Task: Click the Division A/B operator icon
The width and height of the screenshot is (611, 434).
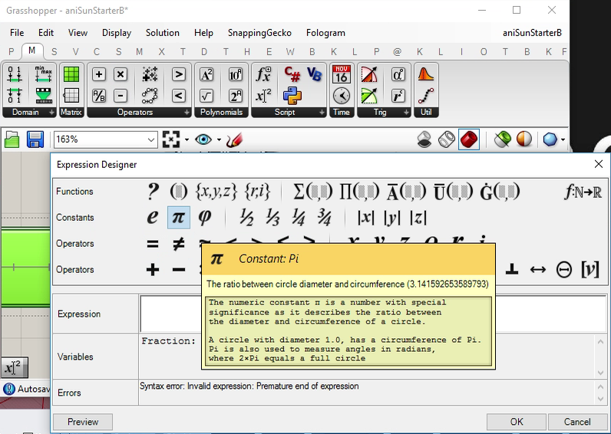Action: tap(99, 95)
